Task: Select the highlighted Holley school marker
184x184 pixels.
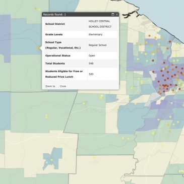Action: pyautogui.click(x=38, y=47)
